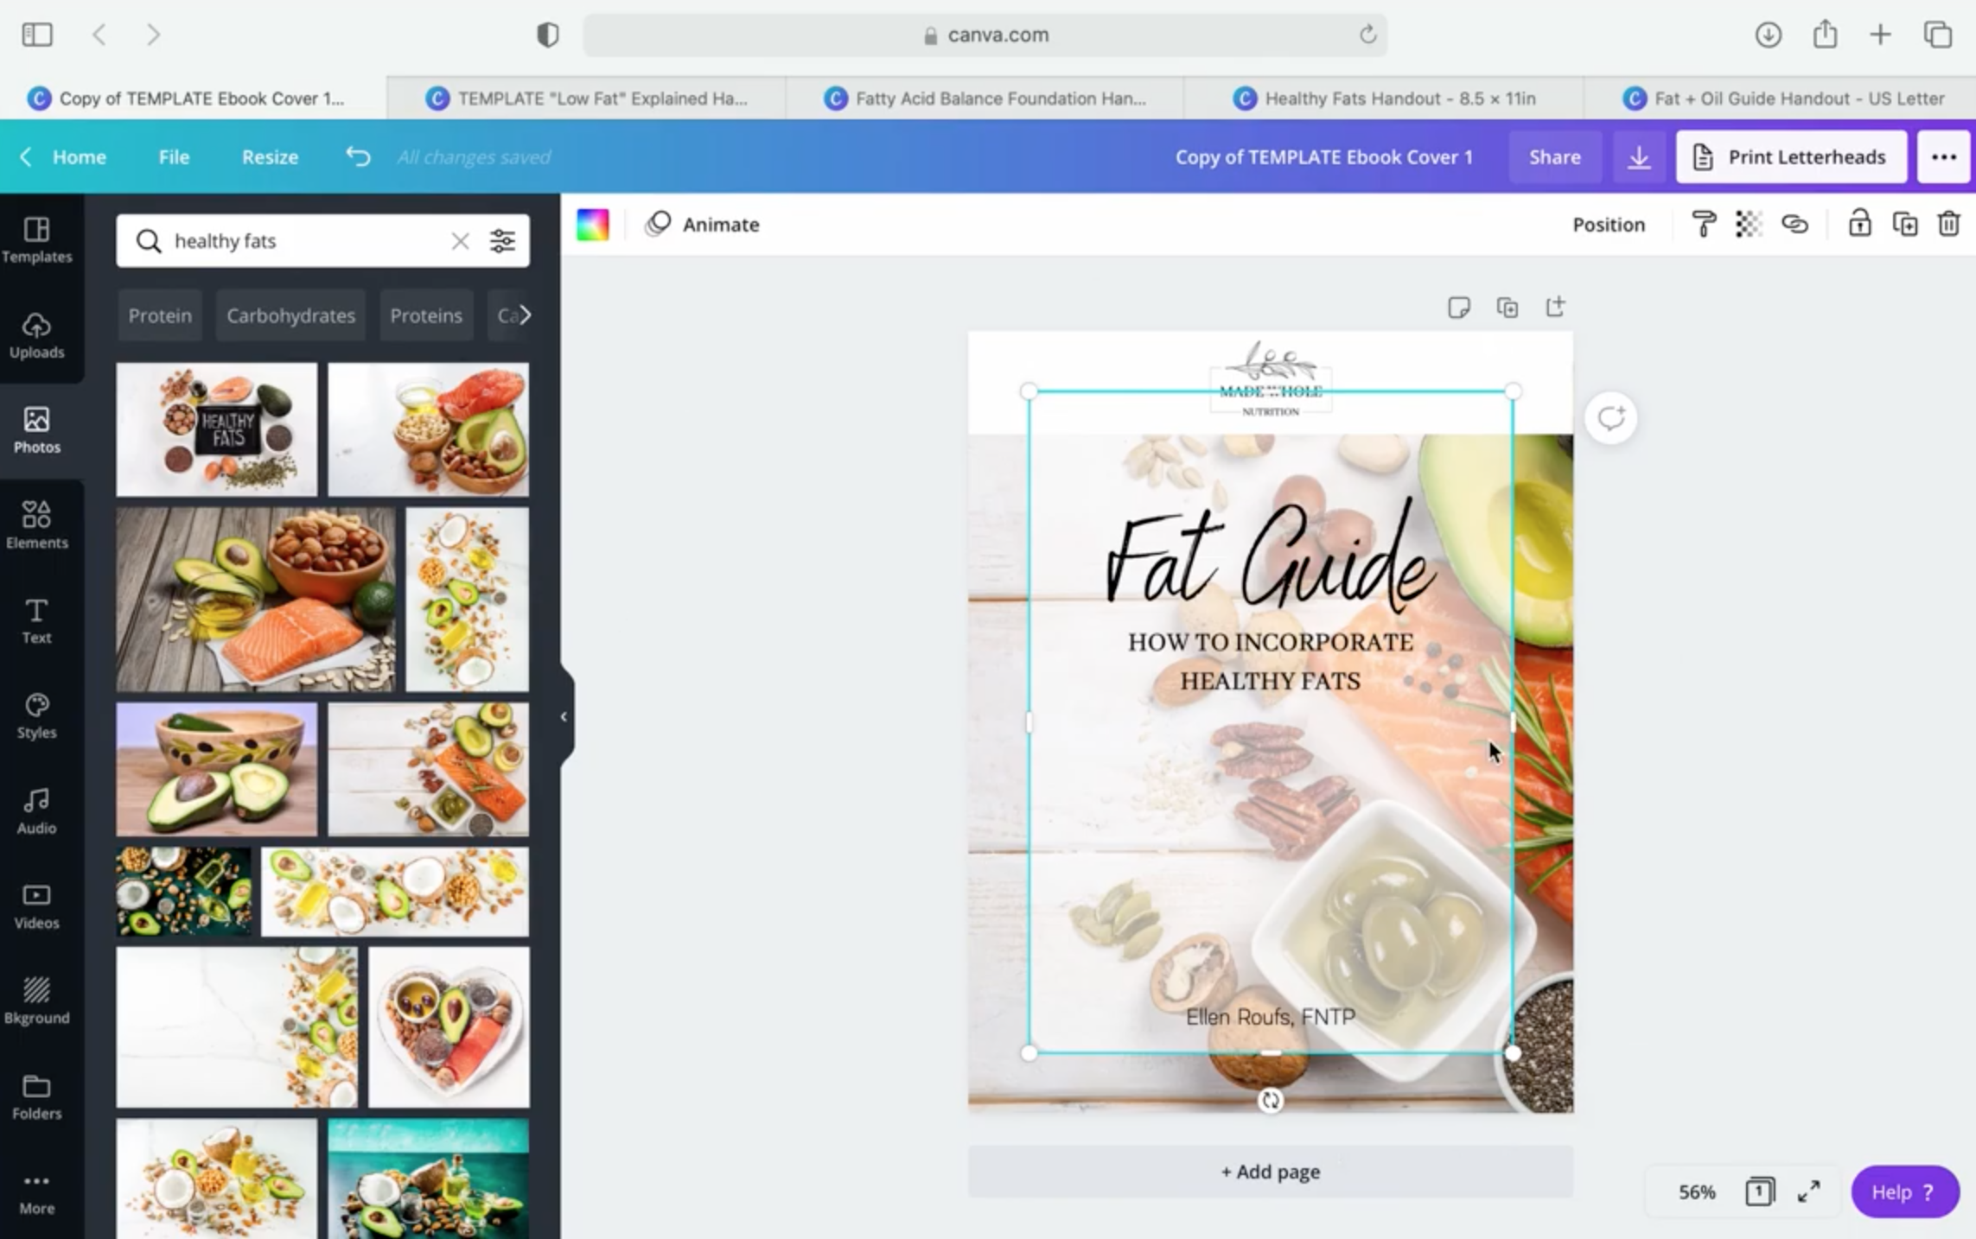Toggle the lock on the selected element
The width and height of the screenshot is (1976, 1239).
(1858, 224)
